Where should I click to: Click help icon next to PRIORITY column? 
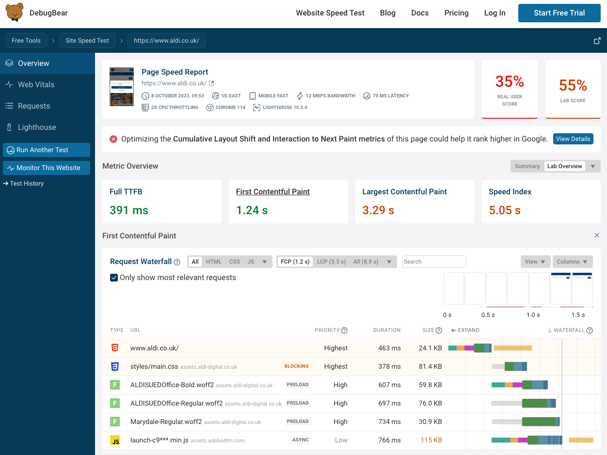344,330
